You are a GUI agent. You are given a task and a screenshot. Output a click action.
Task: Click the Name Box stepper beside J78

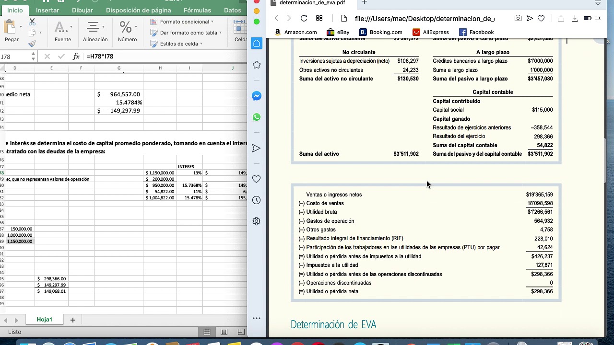tap(33, 57)
